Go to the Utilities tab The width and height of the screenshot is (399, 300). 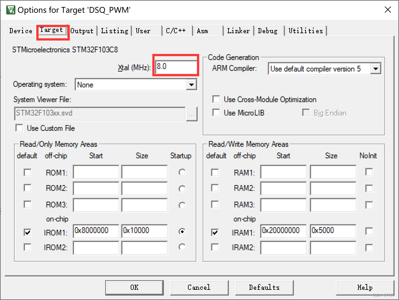(306, 31)
